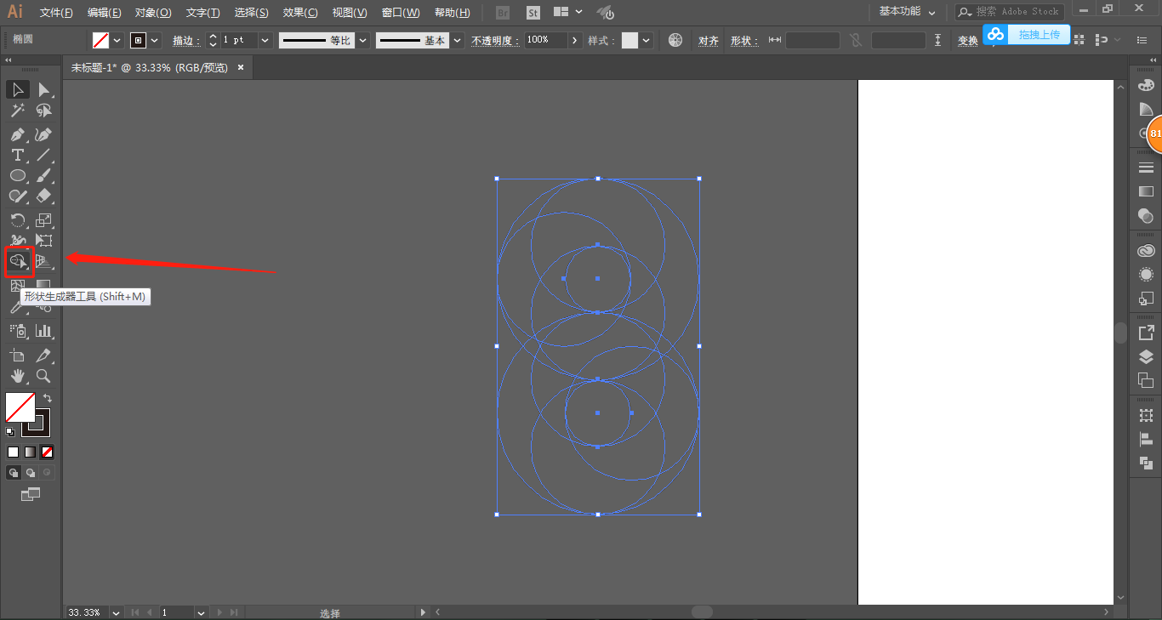Open the fill color dropdown in control bar
Image resolution: width=1162 pixels, height=620 pixels.
117,40
